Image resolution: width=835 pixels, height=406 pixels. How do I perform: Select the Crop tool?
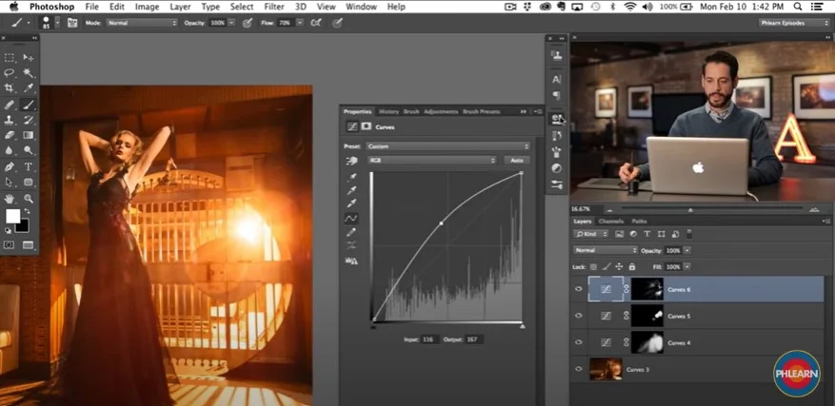pos(10,87)
